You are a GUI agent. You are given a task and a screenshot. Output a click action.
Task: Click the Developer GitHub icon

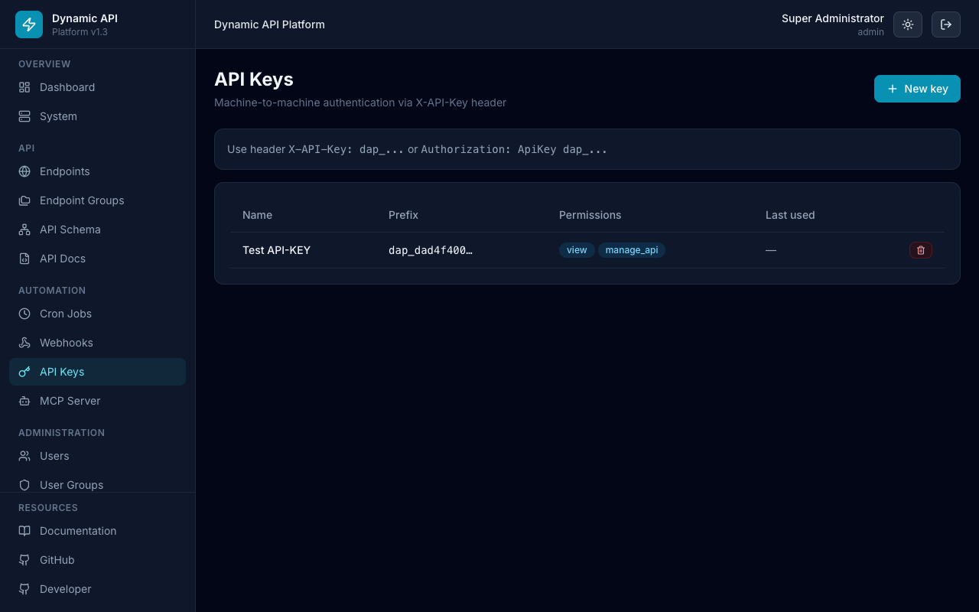point(24,589)
